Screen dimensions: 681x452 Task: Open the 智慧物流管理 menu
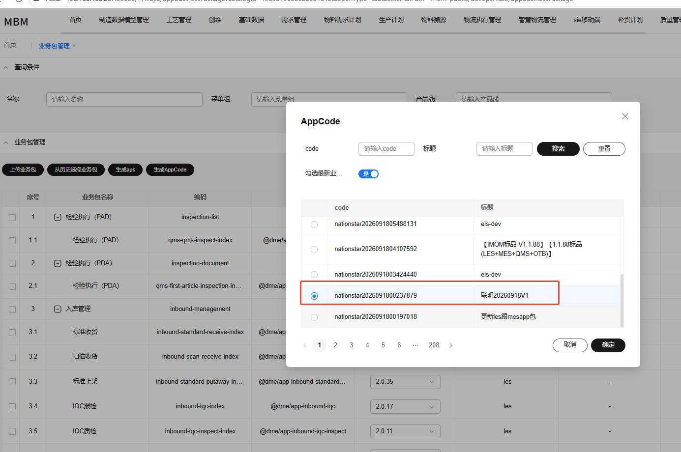coord(537,20)
